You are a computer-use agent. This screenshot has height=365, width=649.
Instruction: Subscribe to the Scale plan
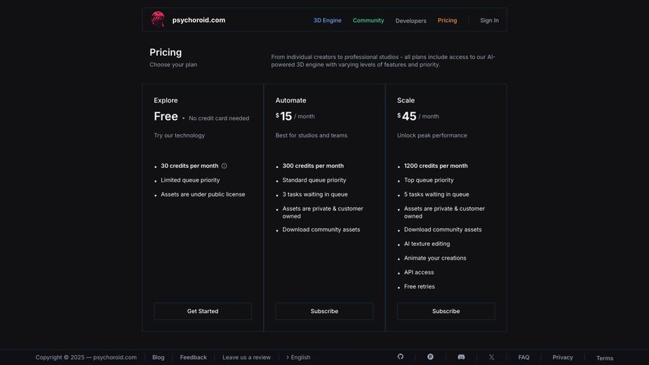(x=446, y=312)
